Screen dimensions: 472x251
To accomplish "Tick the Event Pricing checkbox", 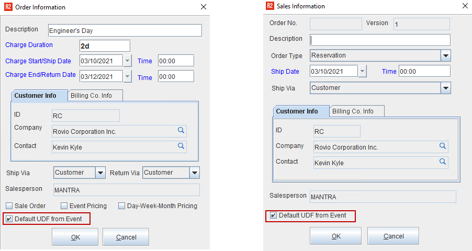I will 64,206.
